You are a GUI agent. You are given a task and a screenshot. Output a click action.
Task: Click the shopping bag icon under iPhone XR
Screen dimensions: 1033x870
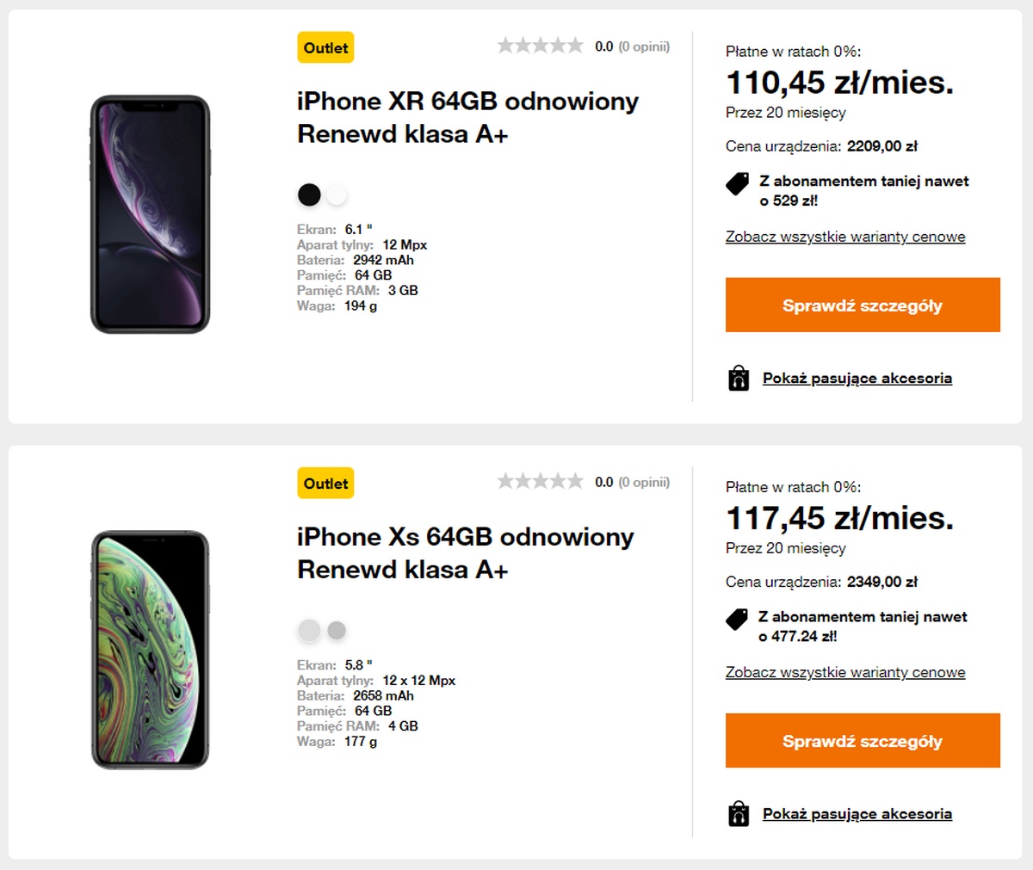click(739, 379)
